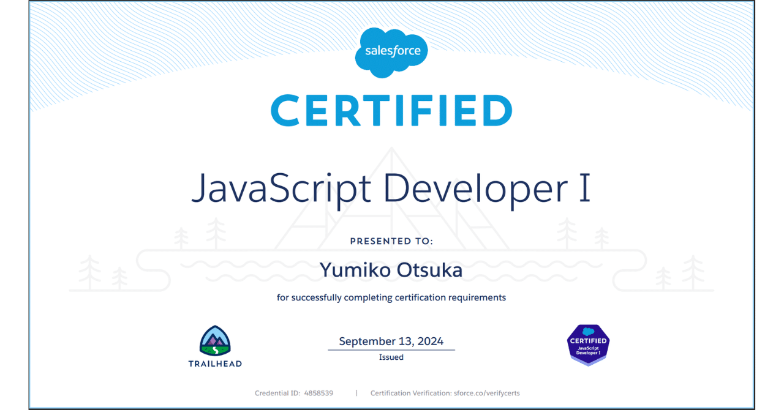Image resolution: width=784 pixels, height=410 pixels.
Task: Click the name Yumiko Otsuka
Action: [x=391, y=269]
